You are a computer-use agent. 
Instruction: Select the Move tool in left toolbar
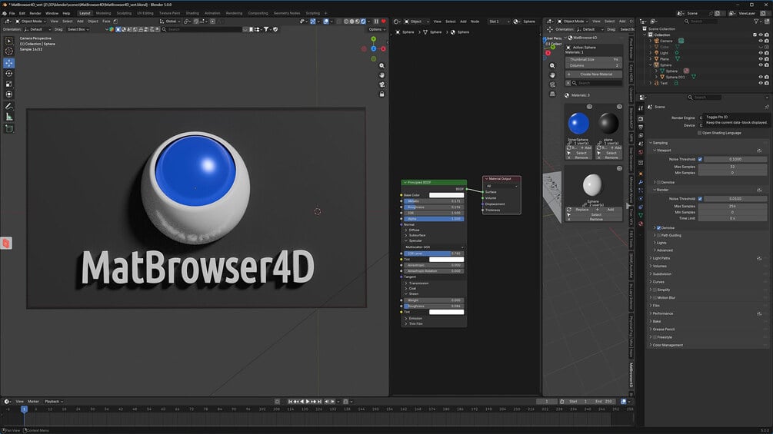coord(9,63)
